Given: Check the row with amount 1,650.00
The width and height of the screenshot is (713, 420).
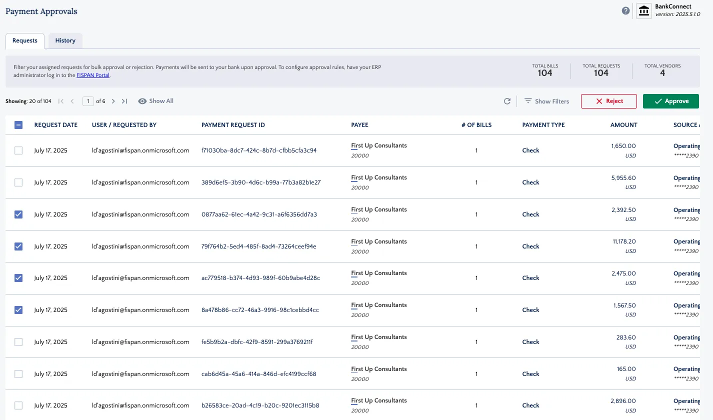Looking at the screenshot, I should coord(18,150).
